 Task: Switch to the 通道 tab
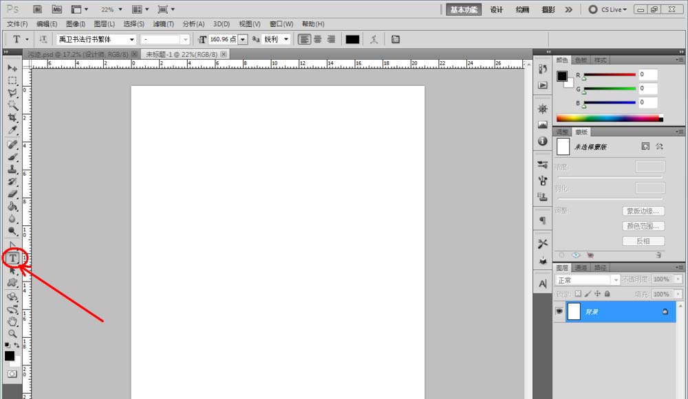coord(581,268)
